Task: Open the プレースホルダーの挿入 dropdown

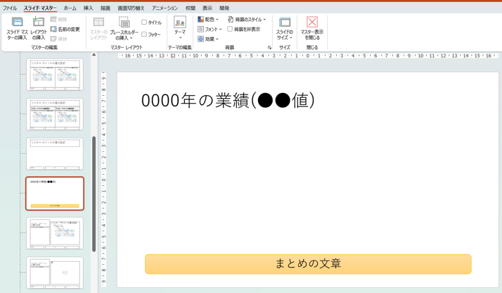Action: (x=124, y=28)
